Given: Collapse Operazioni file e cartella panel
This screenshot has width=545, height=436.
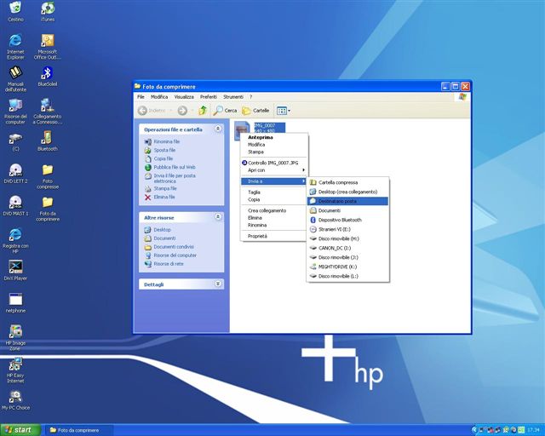Looking at the screenshot, I should click(218, 129).
